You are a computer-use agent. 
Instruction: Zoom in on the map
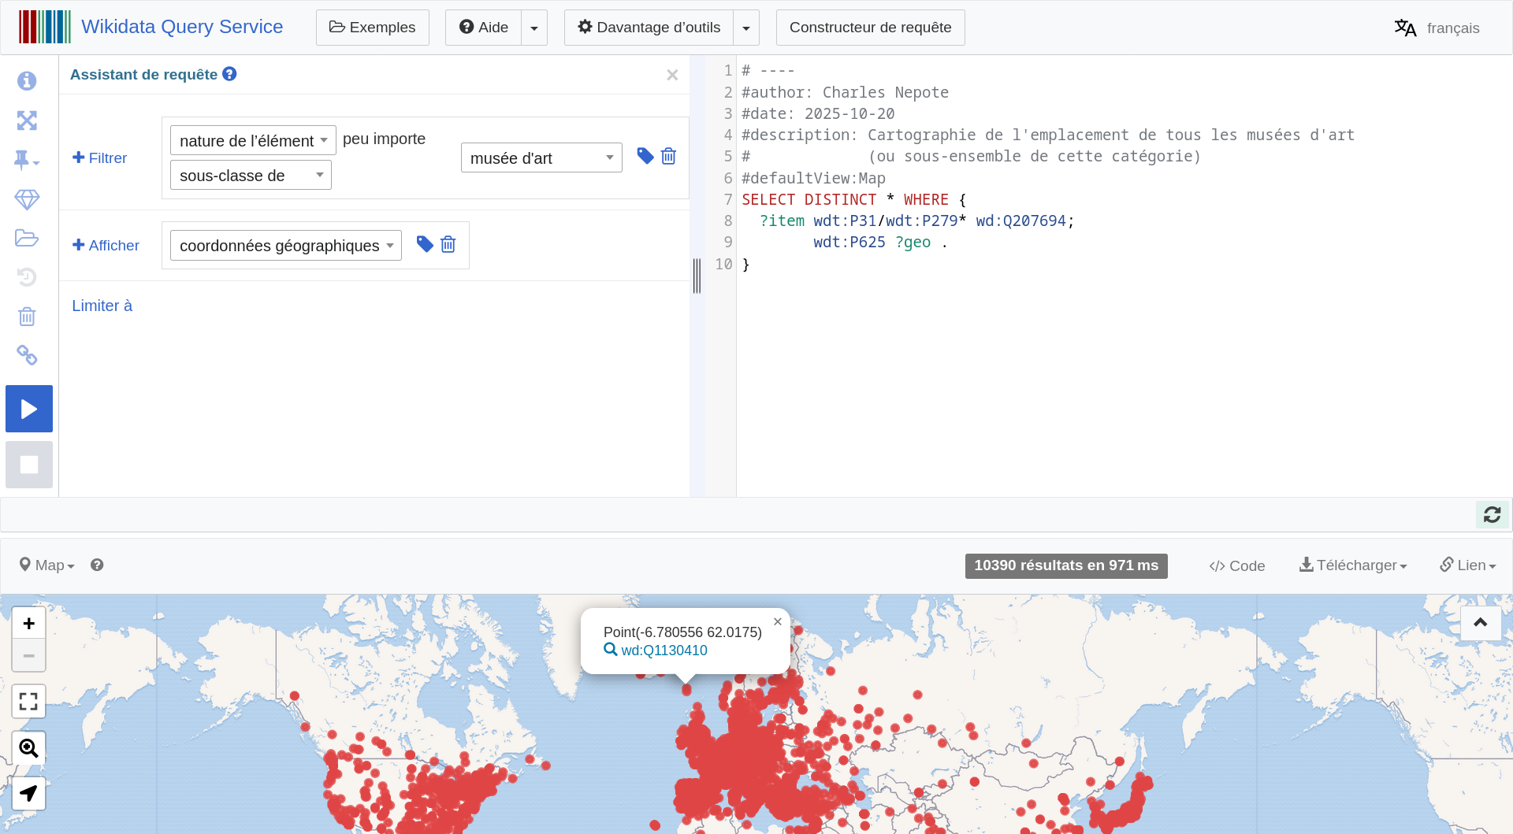tap(29, 624)
